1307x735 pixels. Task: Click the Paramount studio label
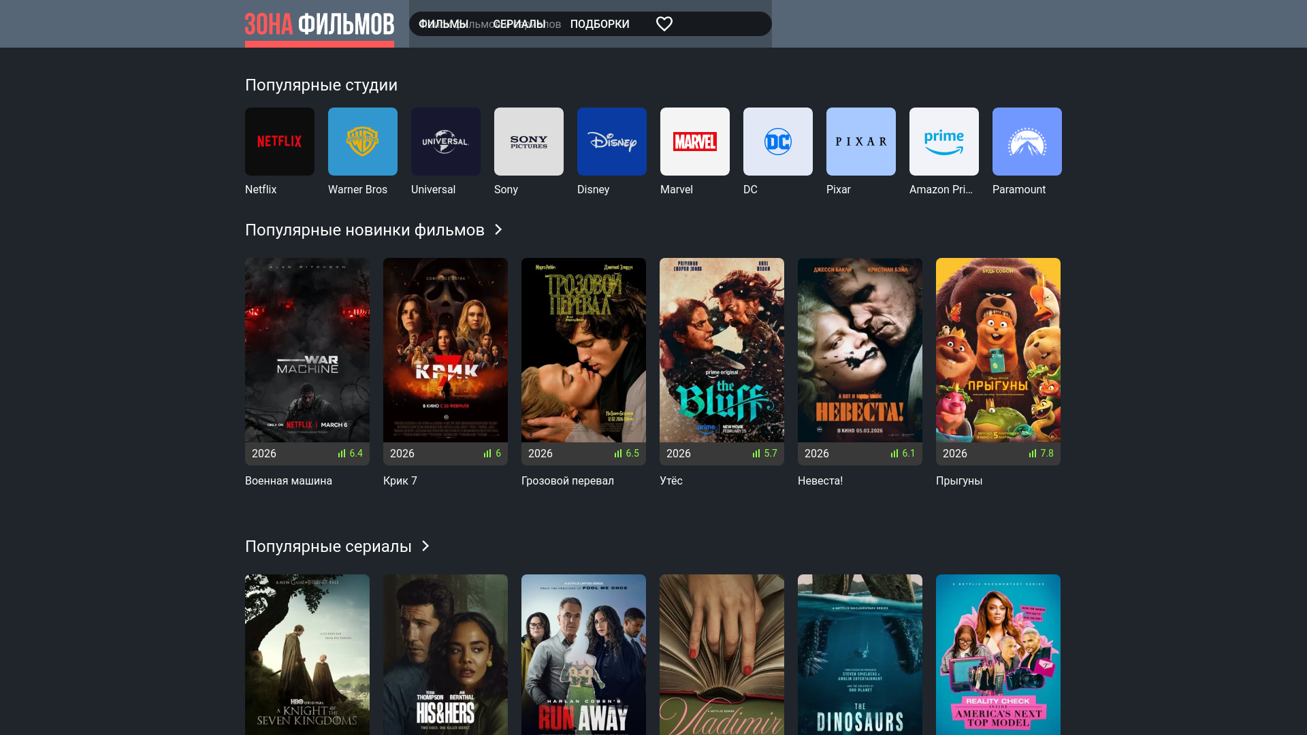[1019, 190]
